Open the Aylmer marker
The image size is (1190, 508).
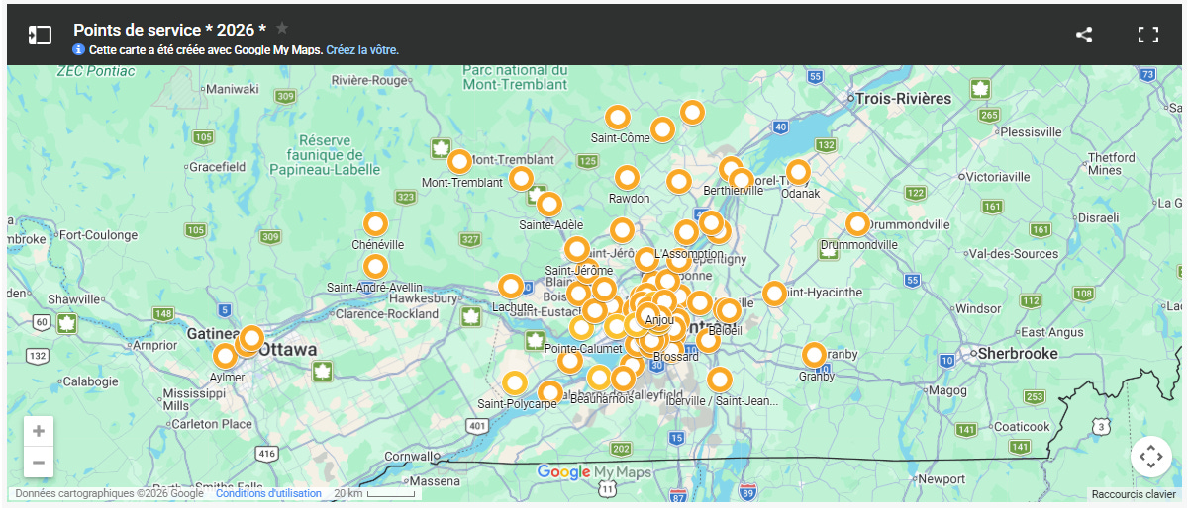point(227,356)
